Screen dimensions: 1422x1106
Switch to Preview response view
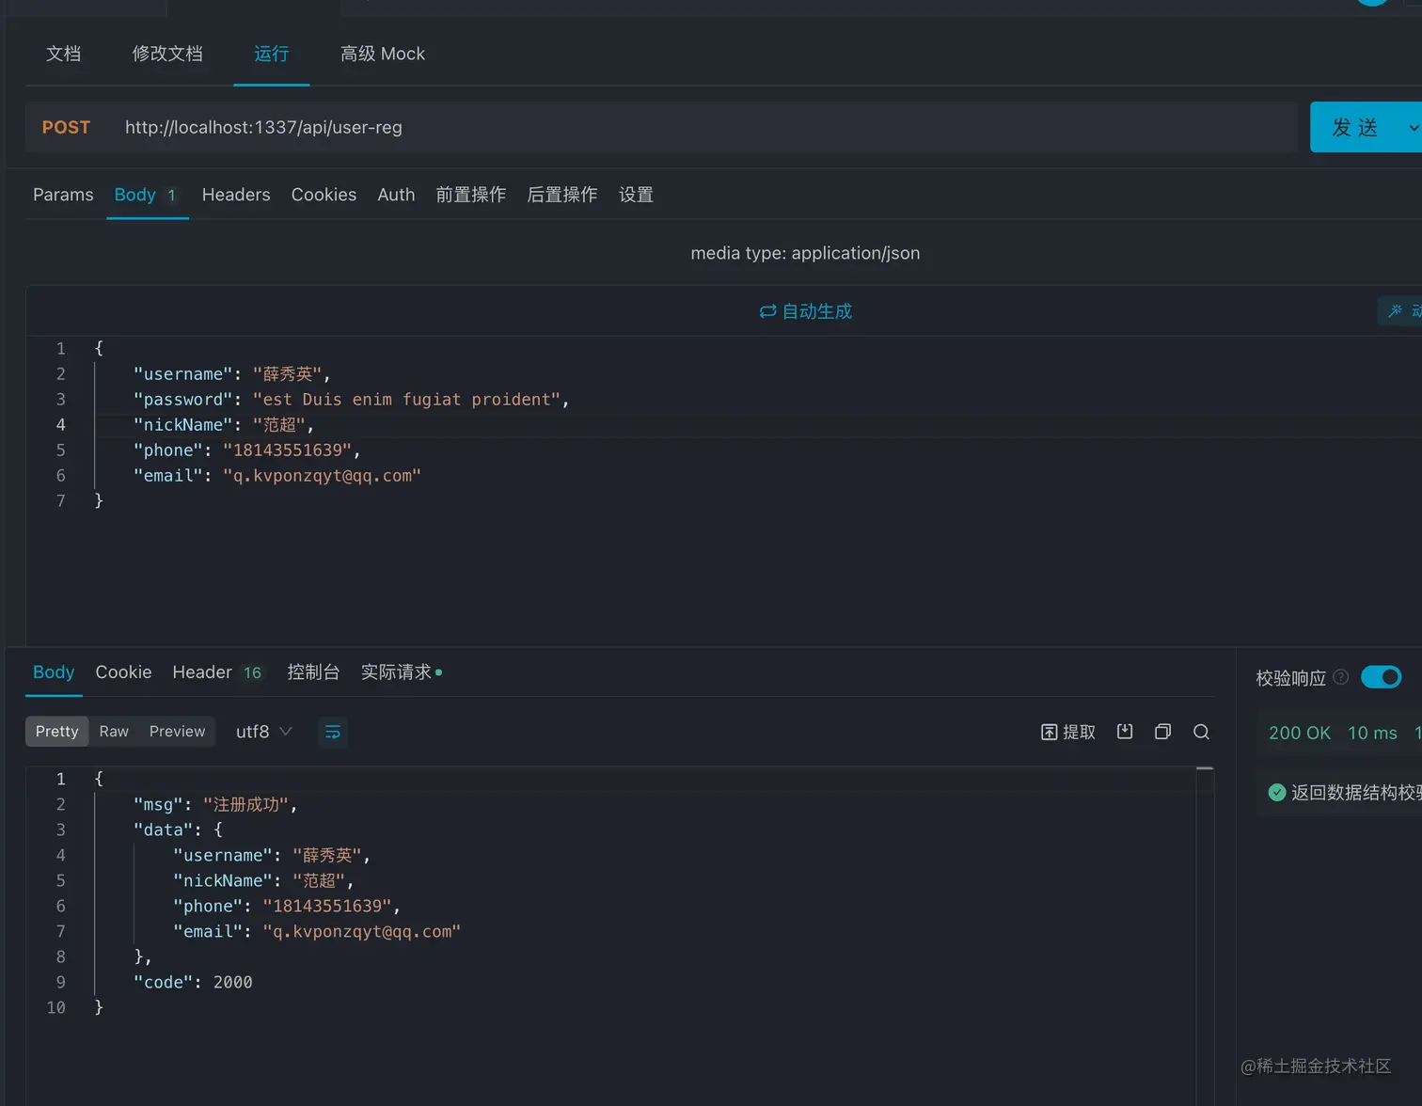[x=177, y=732]
